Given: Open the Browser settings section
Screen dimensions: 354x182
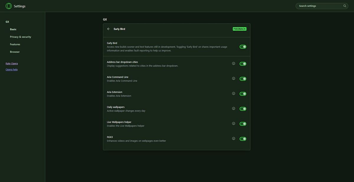Looking at the screenshot, I should (15, 51).
